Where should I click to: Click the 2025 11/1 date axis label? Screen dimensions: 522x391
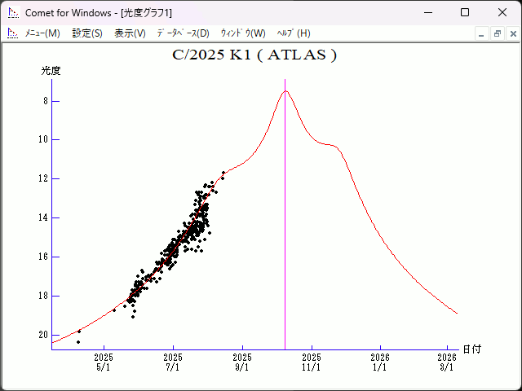coord(312,362)
